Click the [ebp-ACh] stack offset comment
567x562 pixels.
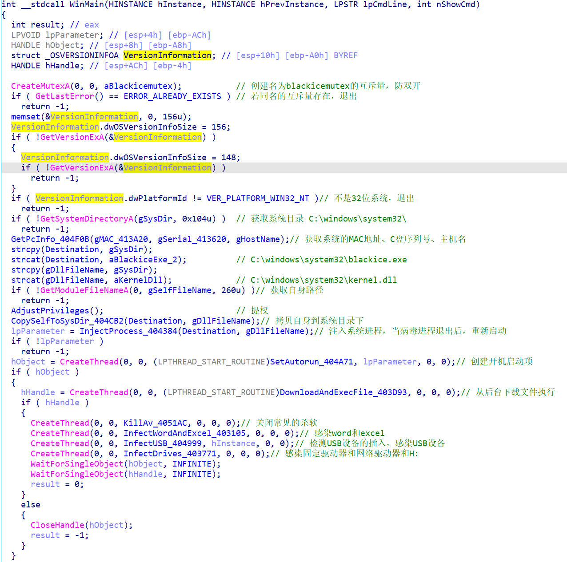click(189, 35)
